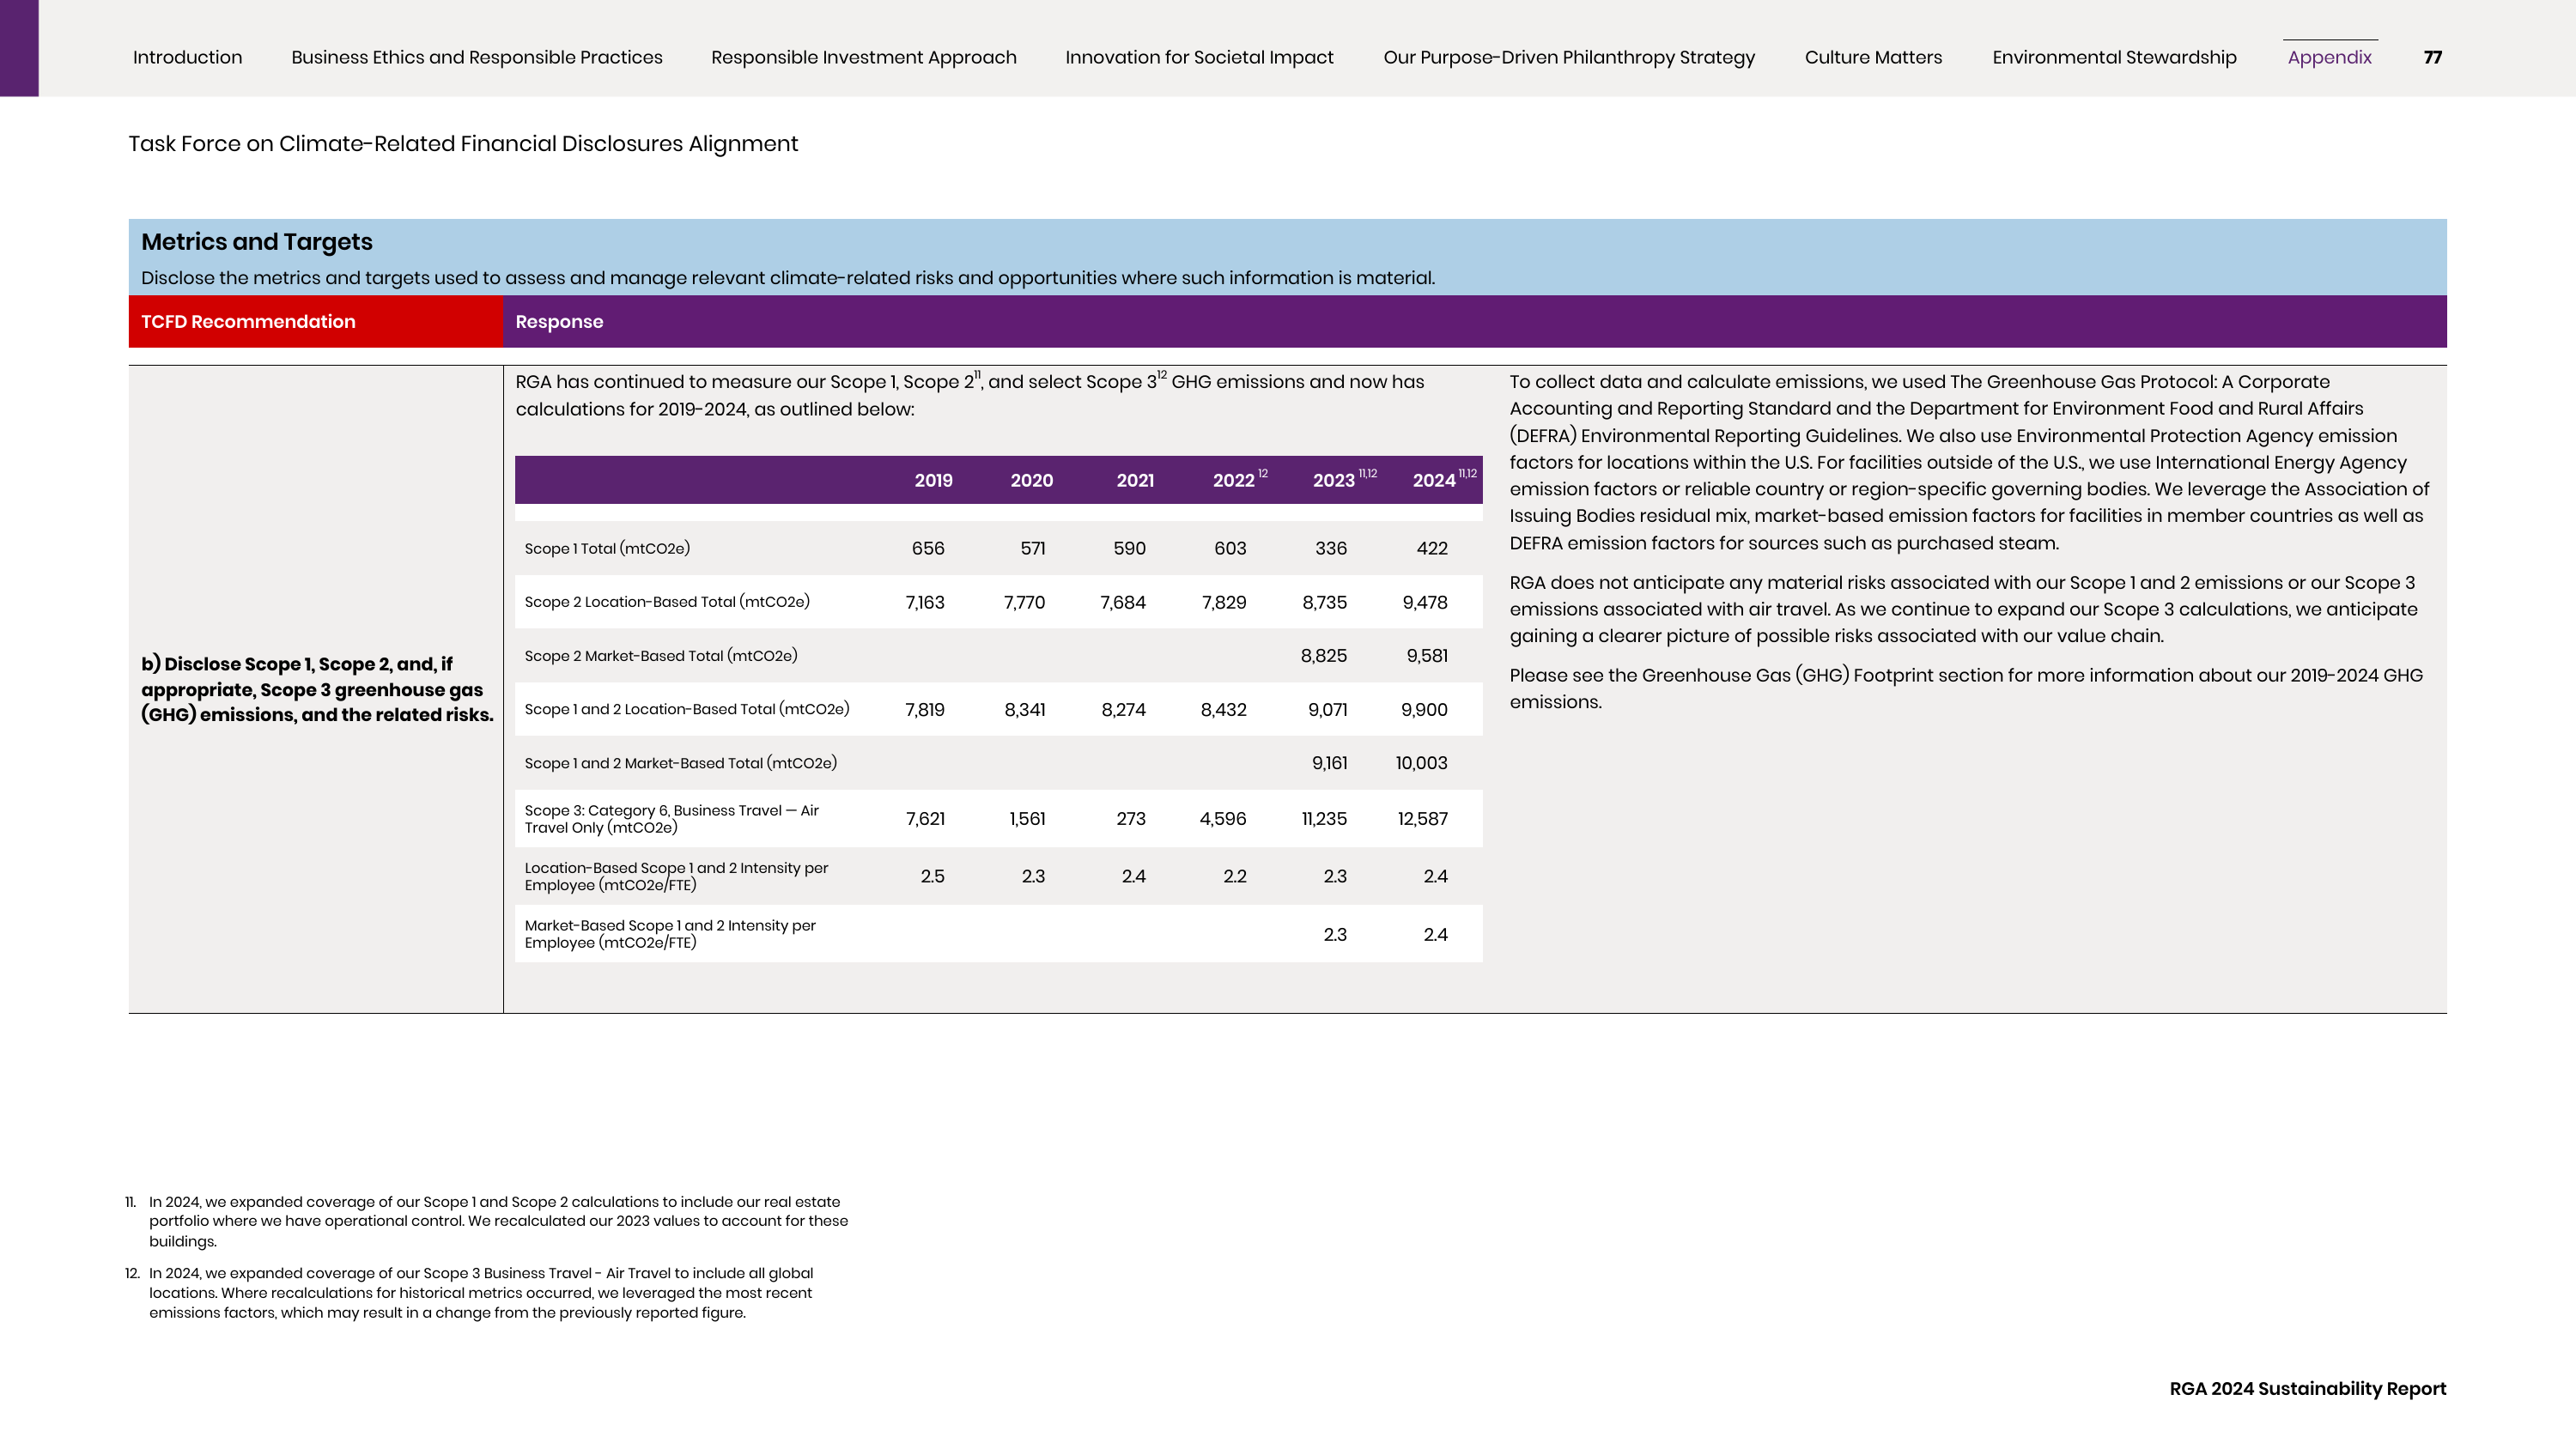The image size is (2576, 1449).
Task: Click the value 10,003 in the table
Action: click(1421, 763)
